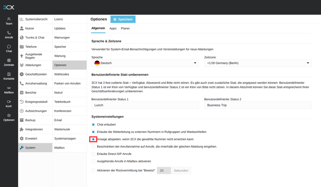Switch to the Planer tab
Viewport: 321px width, 187px height.
pyautogui.click(x=125, y=28)
